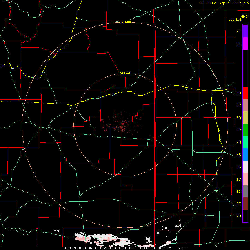250x250 pixels.
Task: Click the UK magenta legend swatch
Action: 245,44
